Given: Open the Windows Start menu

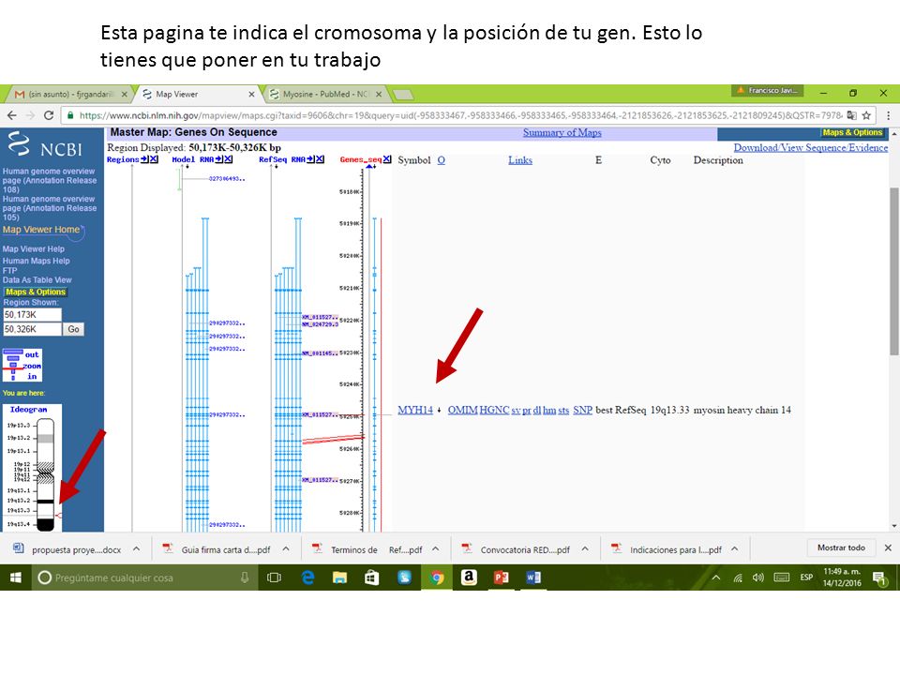Looking at the screenshot, I should point(16,577).
